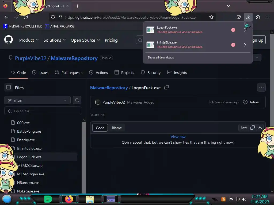Select LogonFuck.exe in the file tree
The height and width of the screenshot is (205, 274).
pyautogui.click(x=29, y=157)
